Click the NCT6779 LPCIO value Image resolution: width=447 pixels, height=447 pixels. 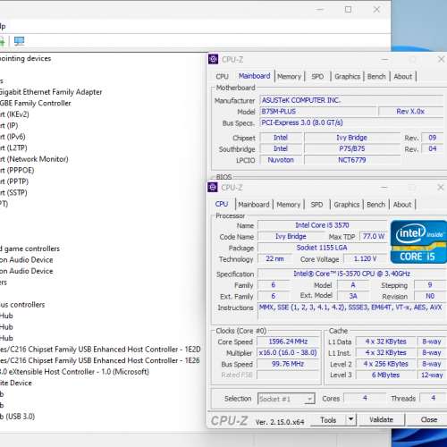tap(351, 160)
